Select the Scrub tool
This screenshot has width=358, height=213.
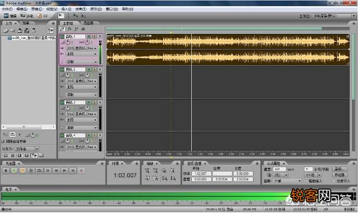pos(83,16)
